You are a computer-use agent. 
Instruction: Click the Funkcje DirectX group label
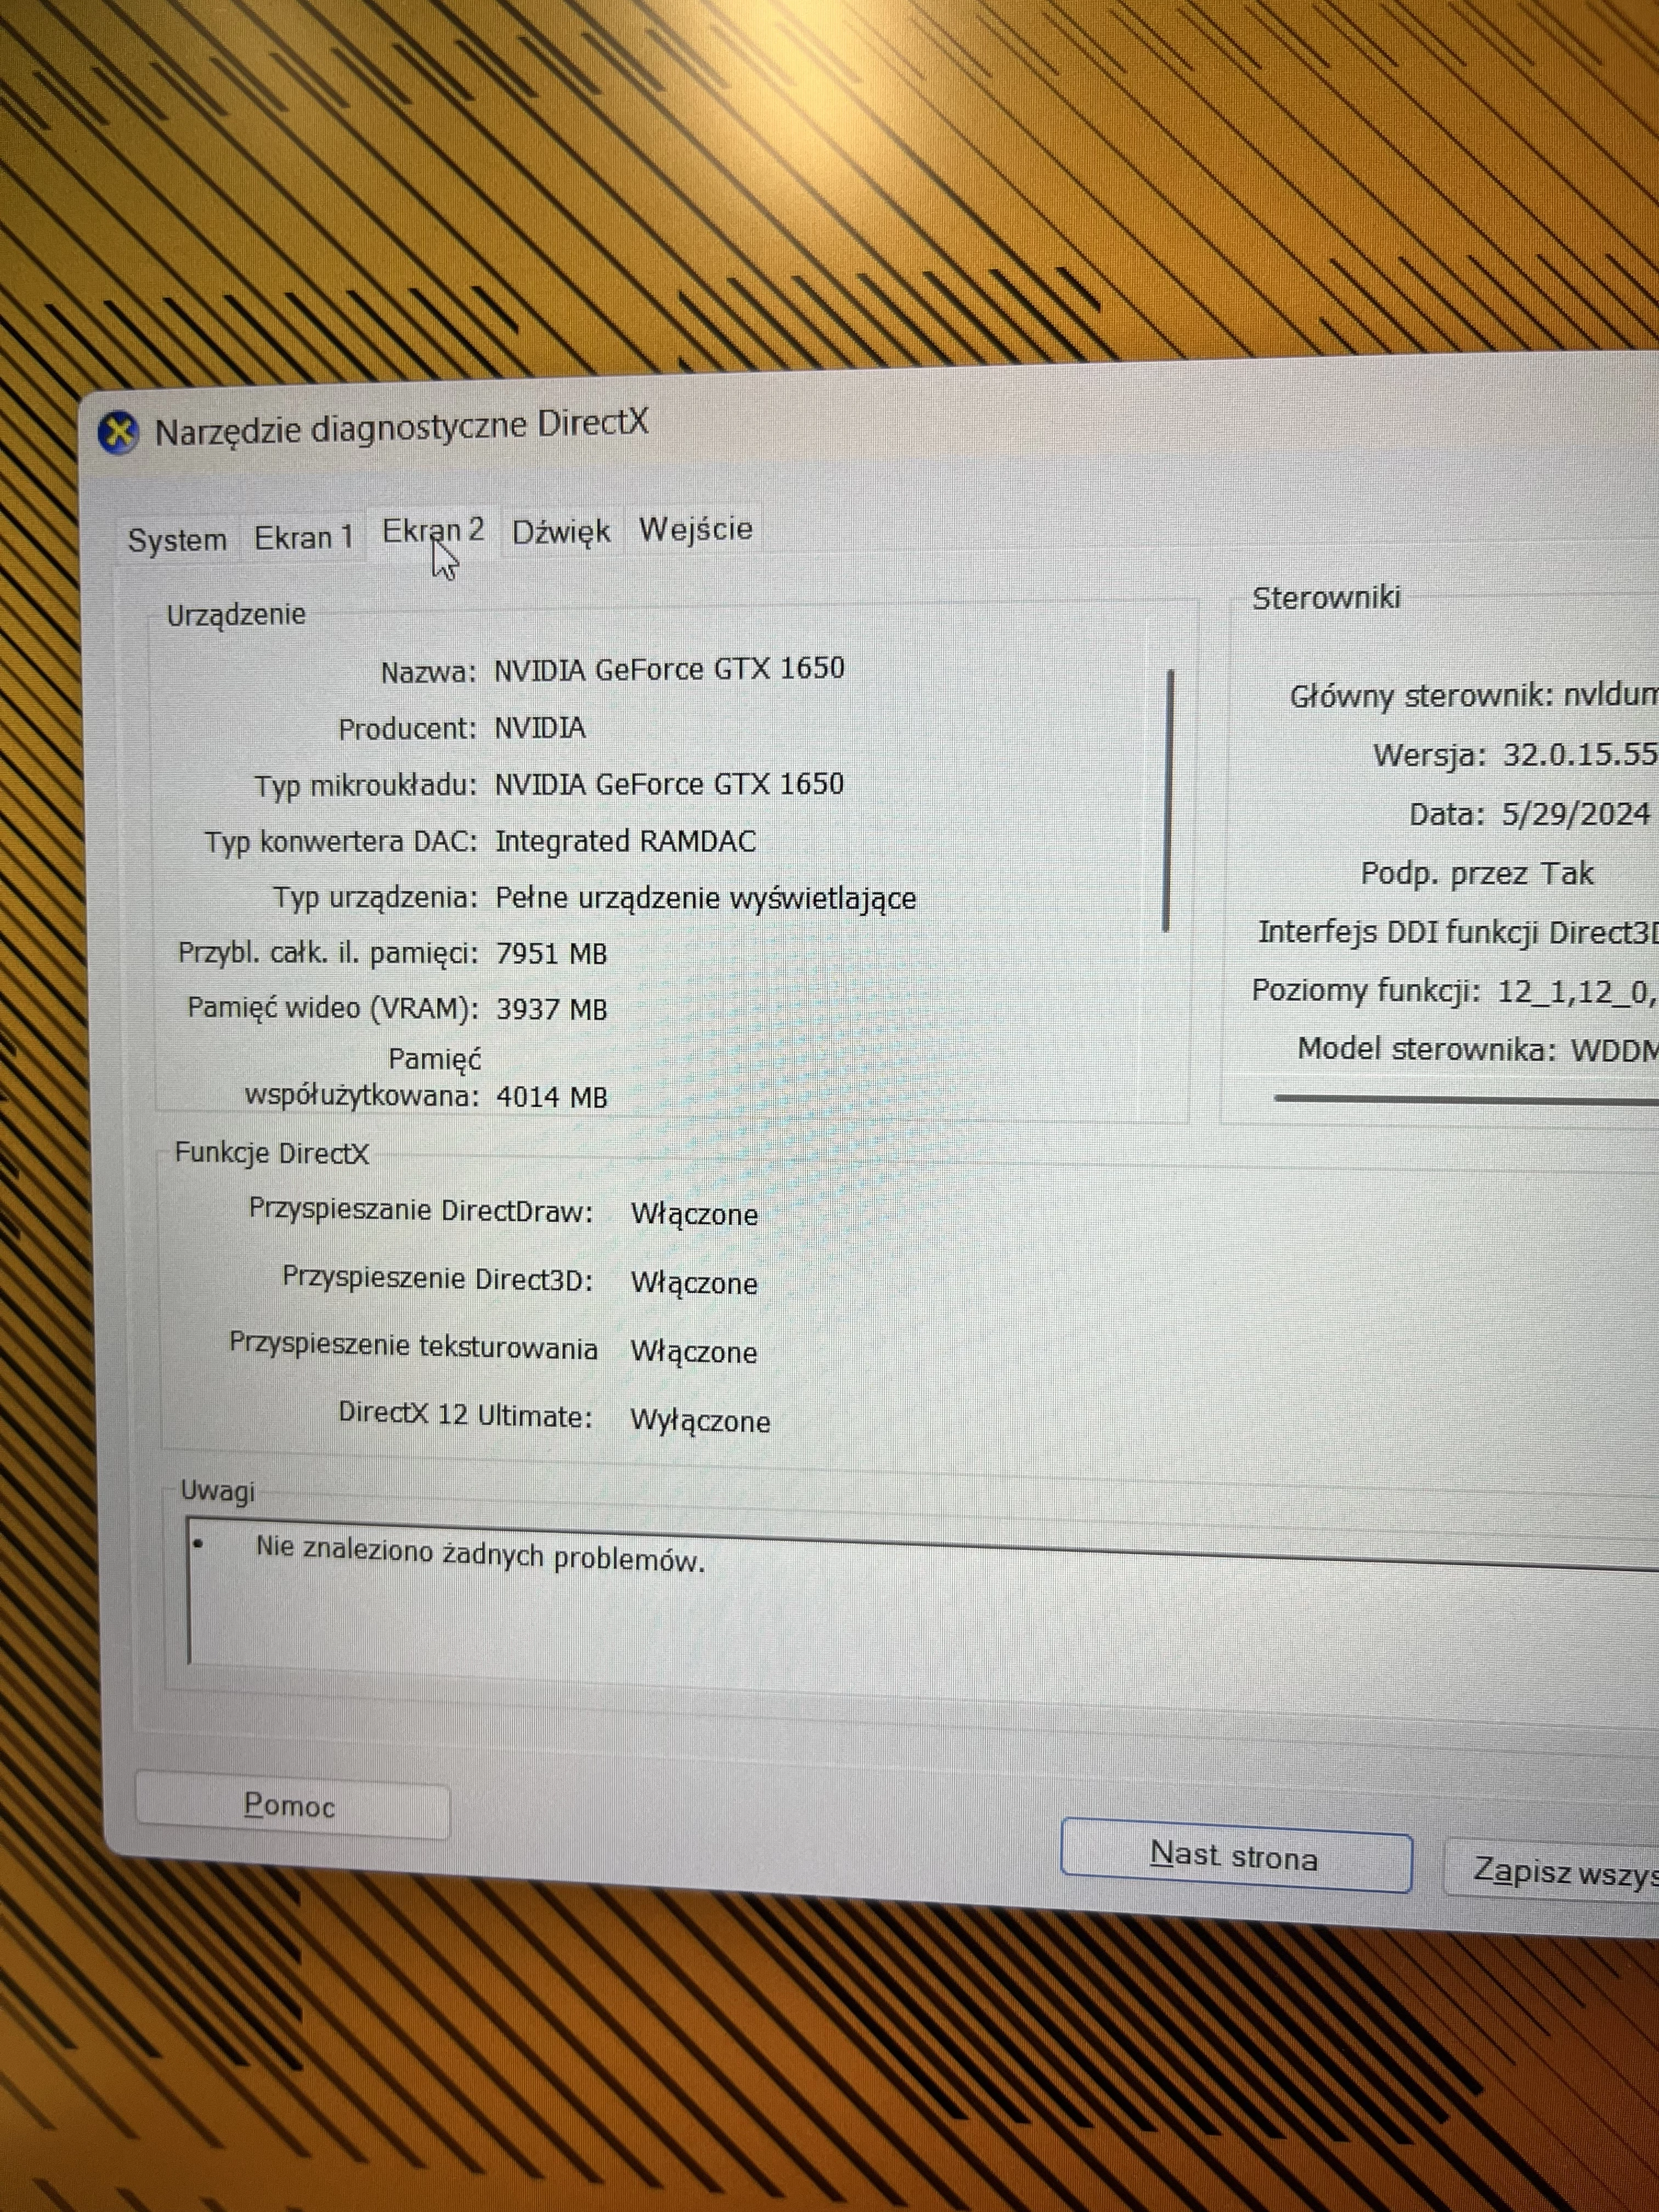(x=272, y=1153)
